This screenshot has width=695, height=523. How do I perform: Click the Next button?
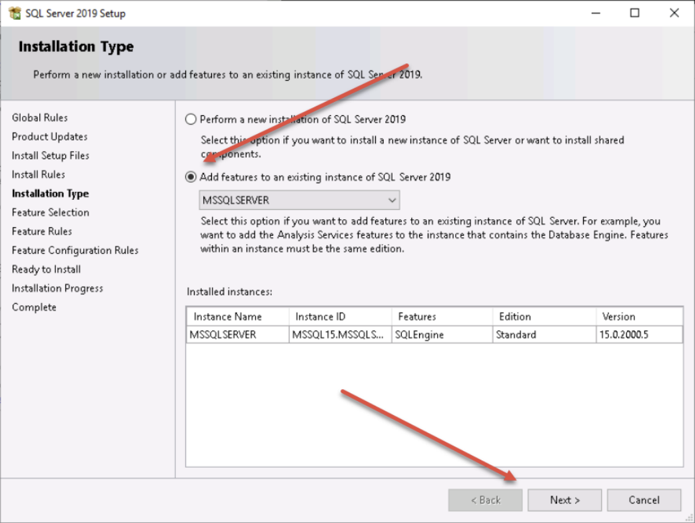pos(564,500)
